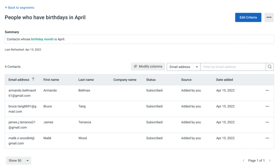This screenshot has height=166, width=278.
Task: Go to previous page arrow
Action: 244,161
